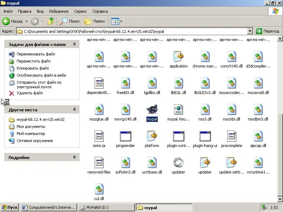Select the pingsender executable icon
Screen dimensions: 283x212
point(126,136)
